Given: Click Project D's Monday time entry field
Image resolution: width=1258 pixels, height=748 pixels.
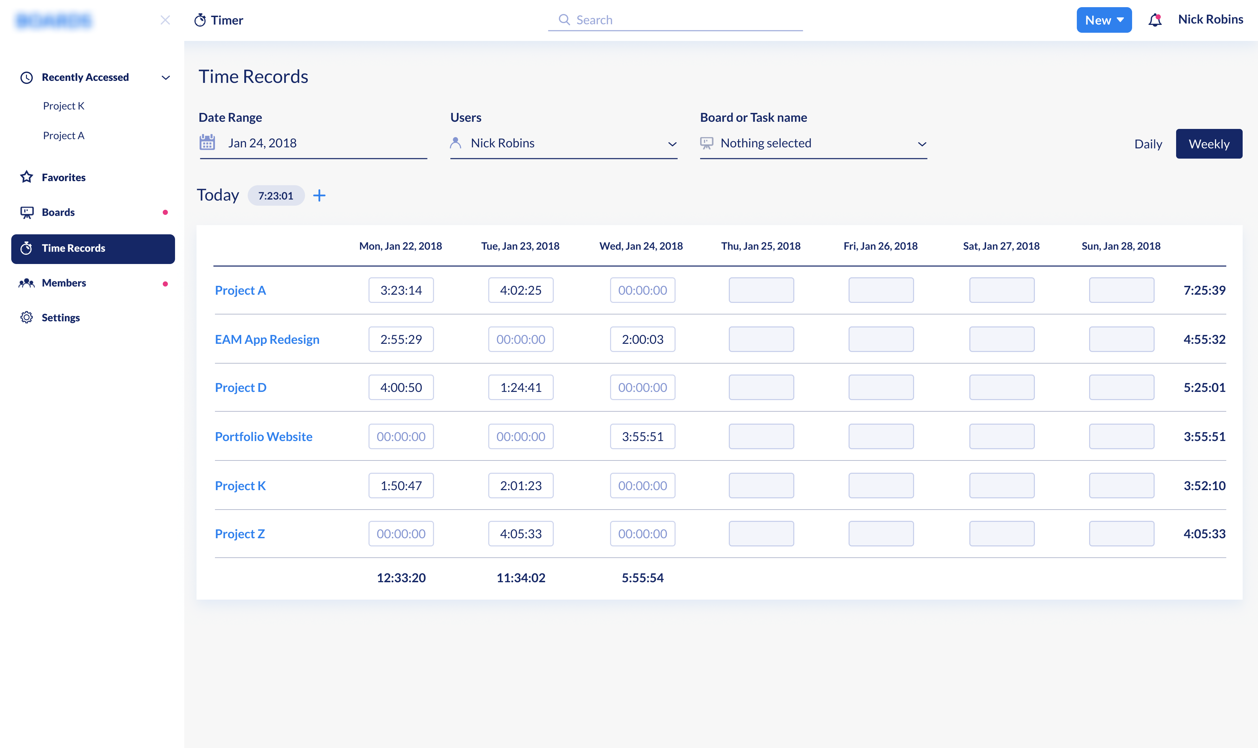Looking at the screenshot, I should [x=401, y=387].
